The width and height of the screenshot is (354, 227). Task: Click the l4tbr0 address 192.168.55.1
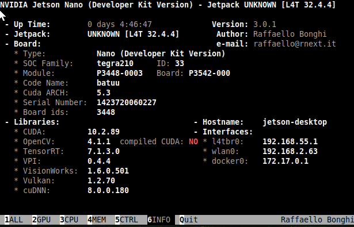point(290,141)
